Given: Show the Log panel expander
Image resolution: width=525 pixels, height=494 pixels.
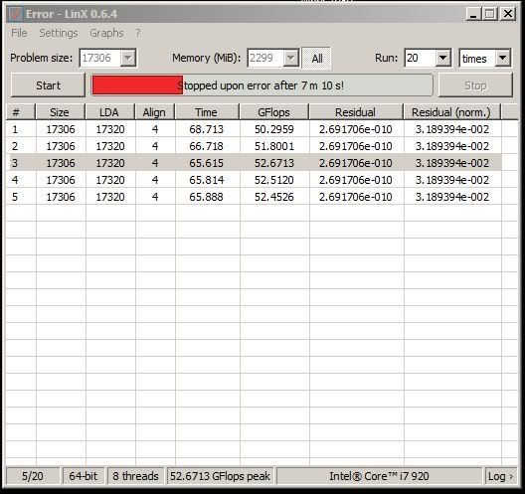Looking at the screenshot, I should click(500, 476).
